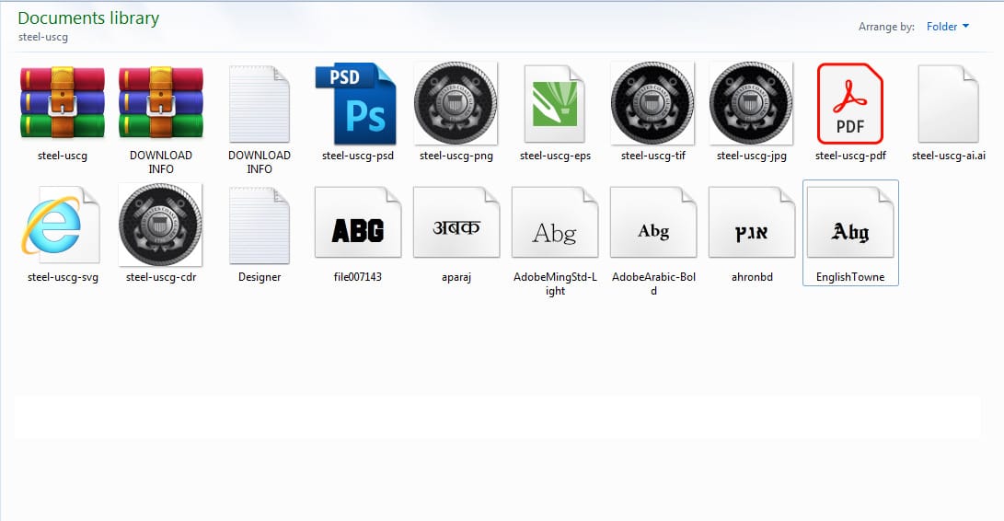Select the steel-uscg-tif image thumbnail
Viewport: 1004px width, 521px height.
pos(652,103)
